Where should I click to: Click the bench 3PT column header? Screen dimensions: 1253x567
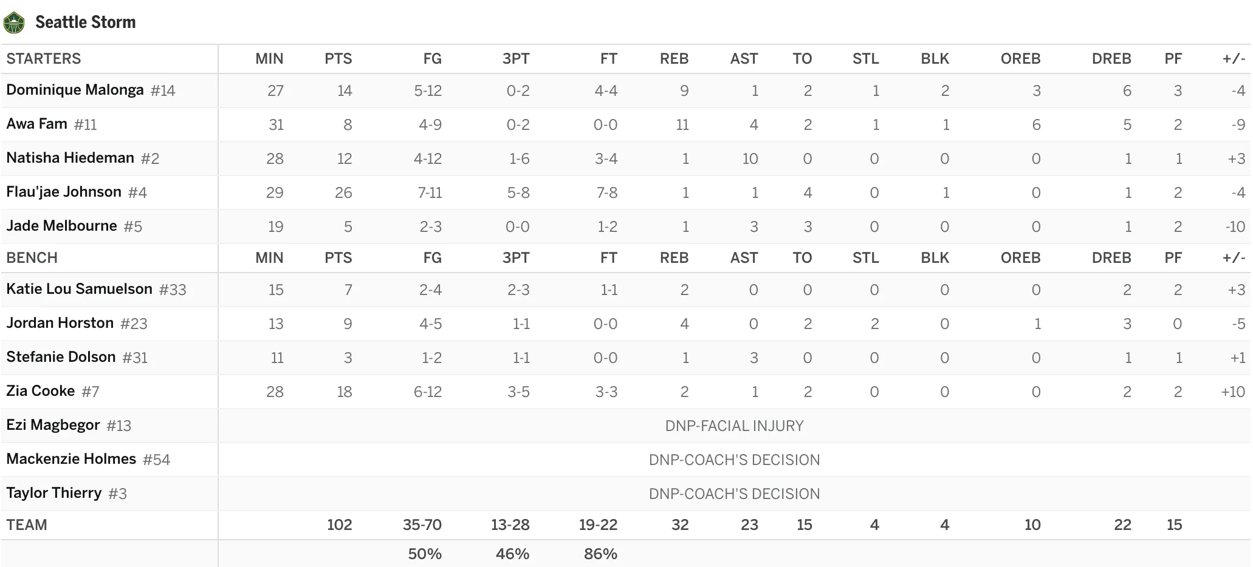coord(515,258)
